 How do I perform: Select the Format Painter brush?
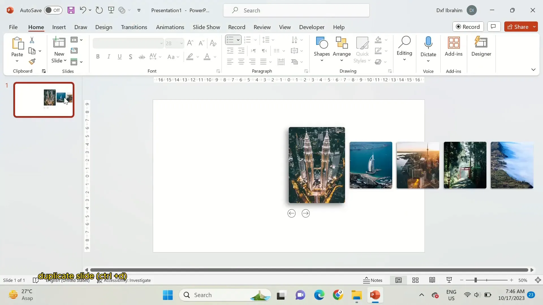point(32,62)
